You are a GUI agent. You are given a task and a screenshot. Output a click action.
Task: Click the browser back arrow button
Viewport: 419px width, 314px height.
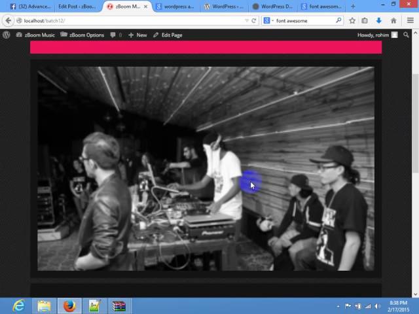coord(9,20)
